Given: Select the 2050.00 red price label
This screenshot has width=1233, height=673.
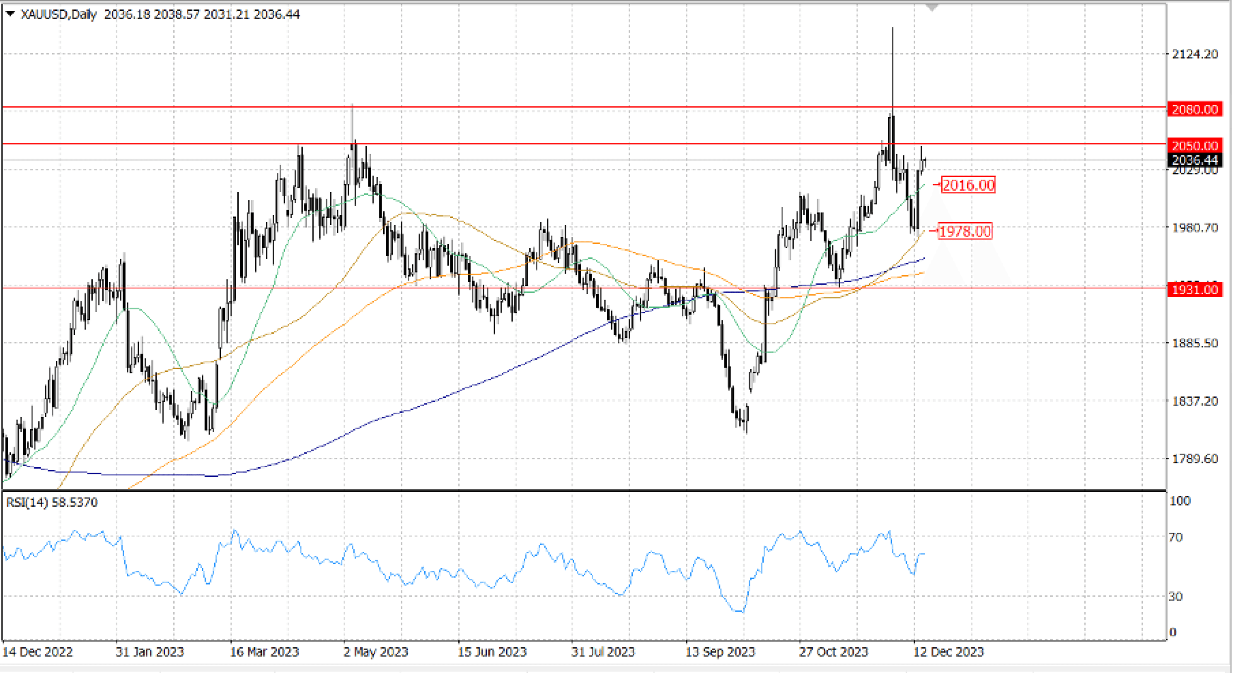Looking at the screenshot, I should [1195, 145].
